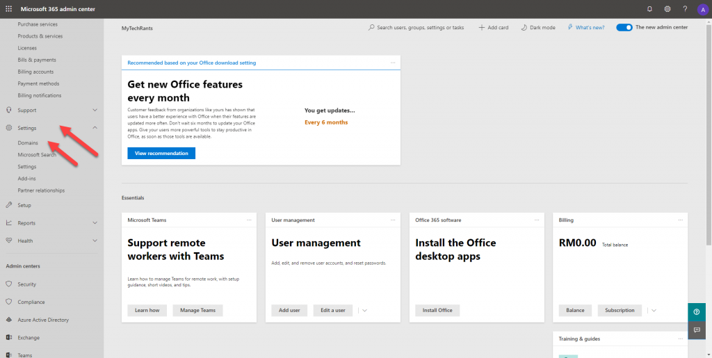
Task: Open the feedback chat floating button
Action: click(x=697, y=329)
